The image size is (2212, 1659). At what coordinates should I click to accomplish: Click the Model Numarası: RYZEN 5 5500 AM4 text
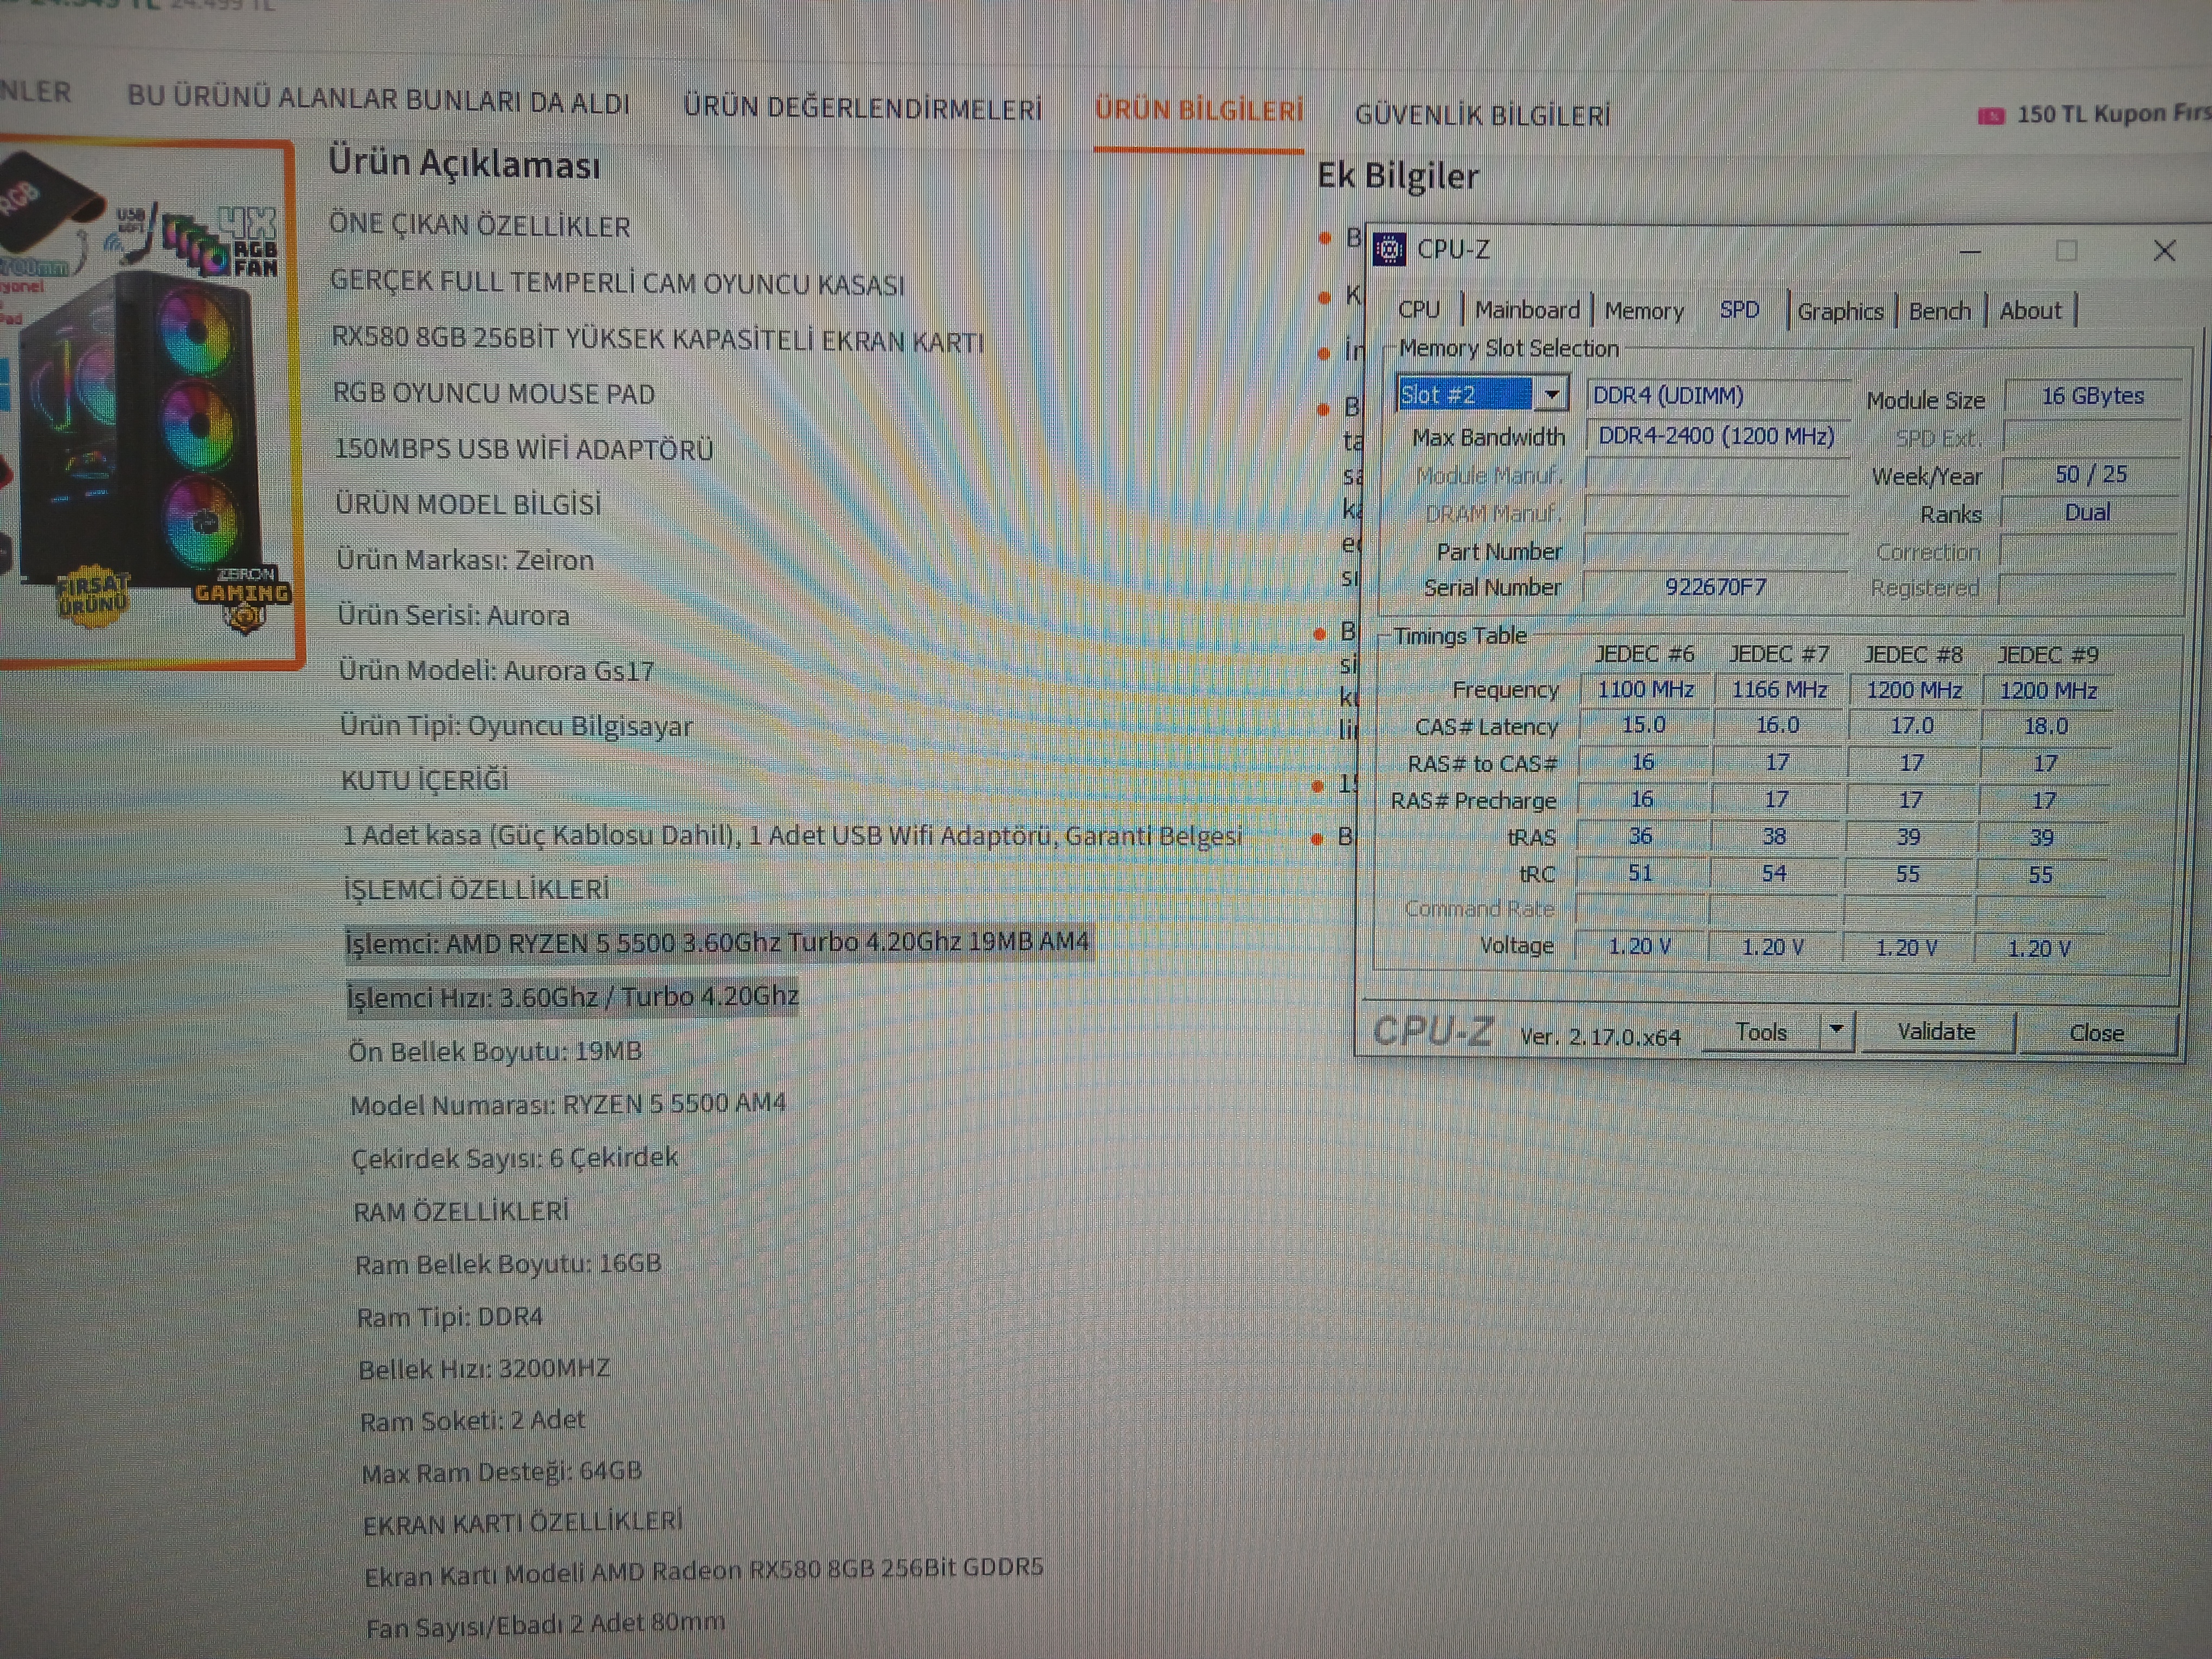point(568,1104)
